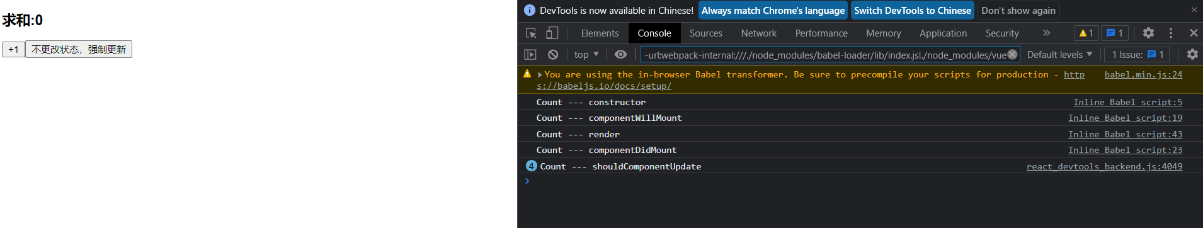Expand the Babel transformer warning message
Screen dimensions: 1203x228
point(540,75)
